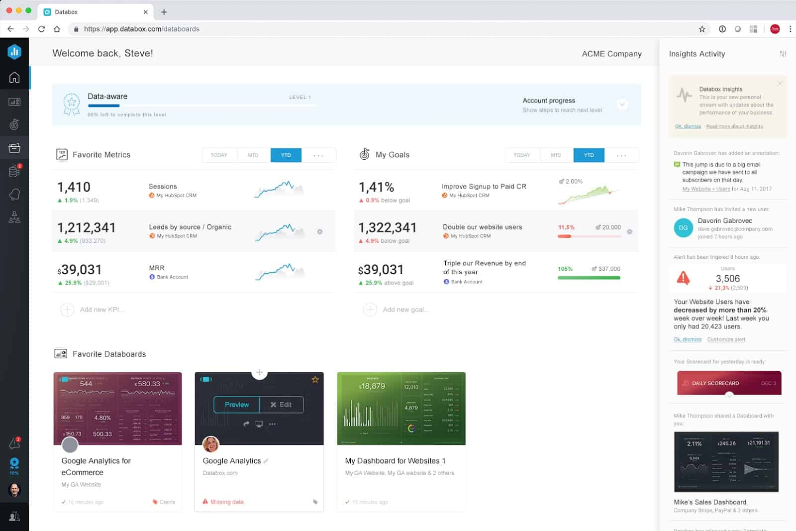Click the Data Sources database icon with badge
This screenshot has height=531, width=796.
click(15, 171)
